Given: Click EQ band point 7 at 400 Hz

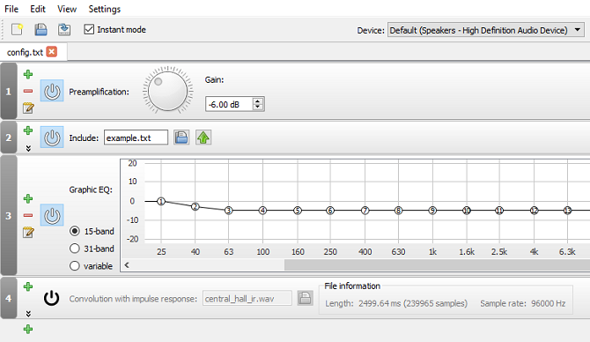Looking at the screenshot, I should (365, 210).
